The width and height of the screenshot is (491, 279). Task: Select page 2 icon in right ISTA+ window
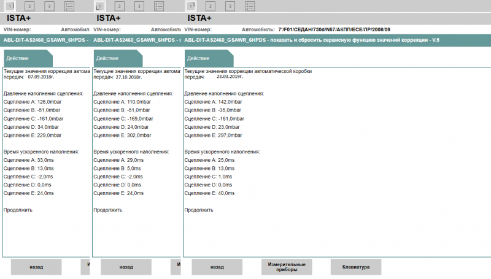point(210,6)
